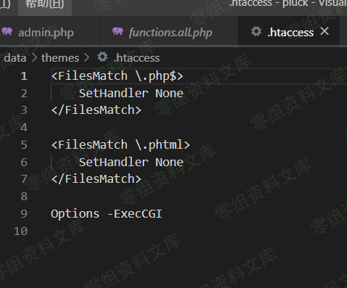This screenshot has height=288, width=347.
Task: Click line number 1 in gutter
Action: pyautogui.click(x=24, y=76)
